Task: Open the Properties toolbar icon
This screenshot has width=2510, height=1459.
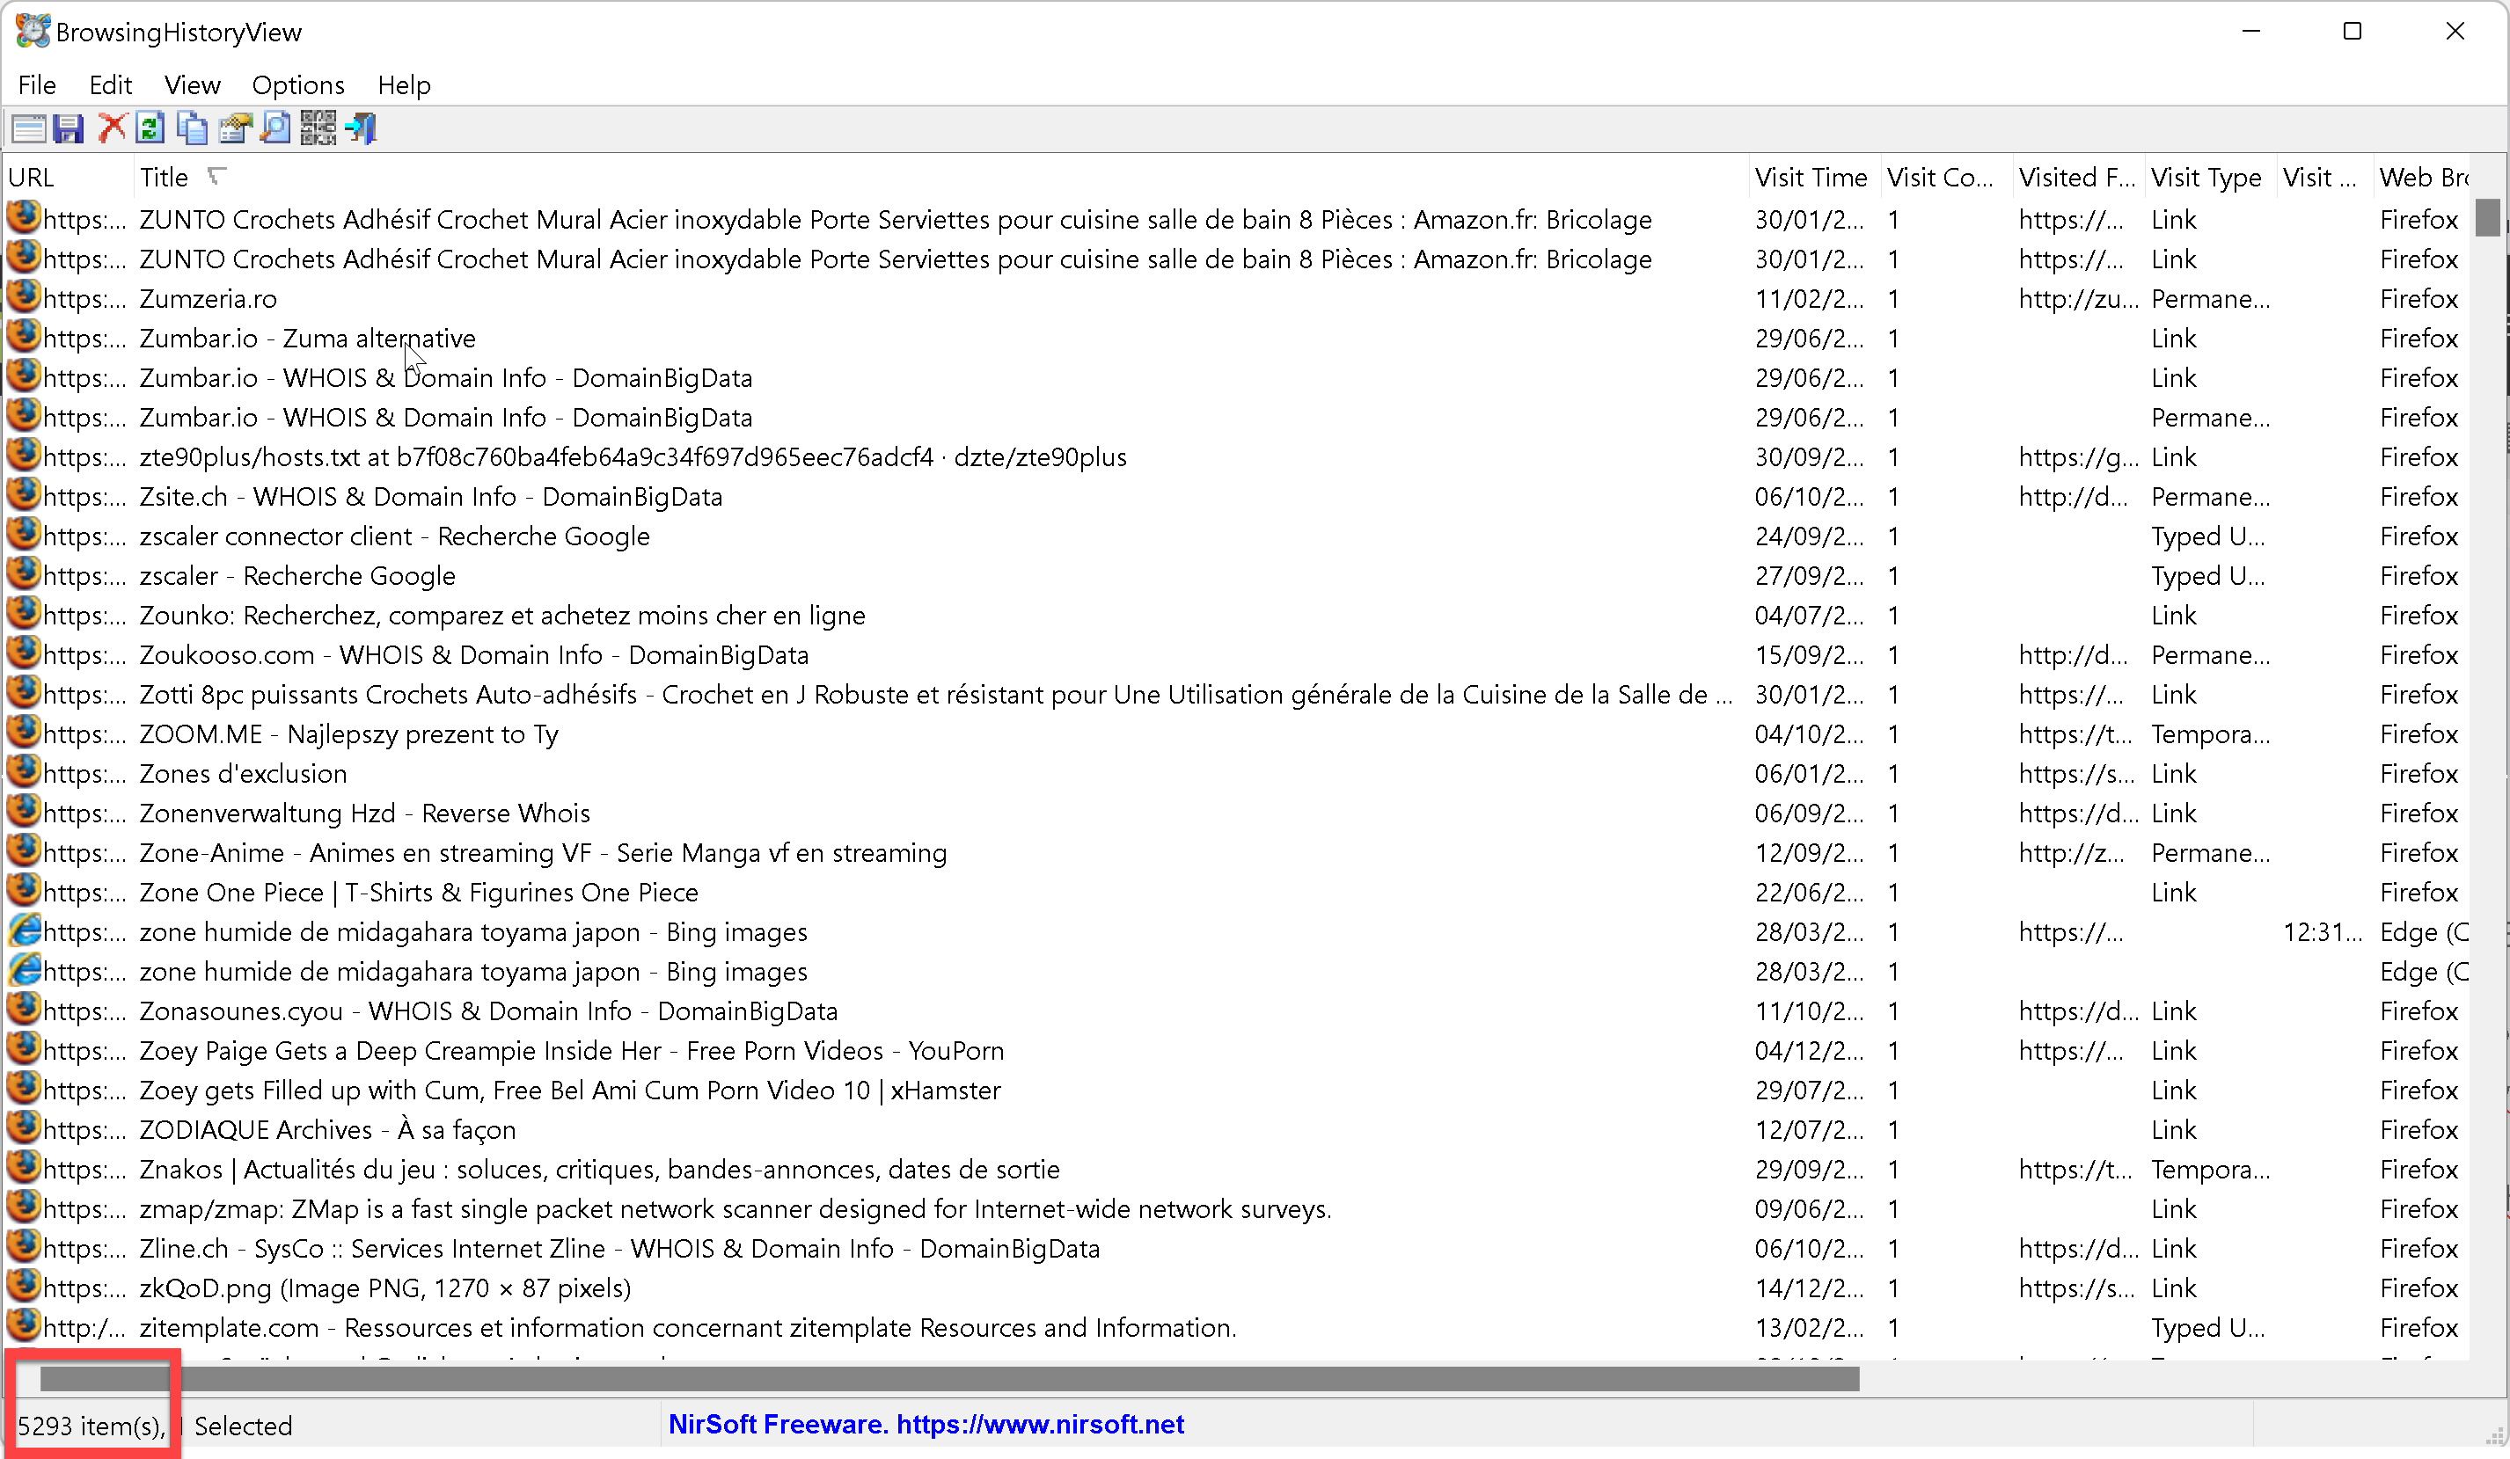Action: pos(235,128)
